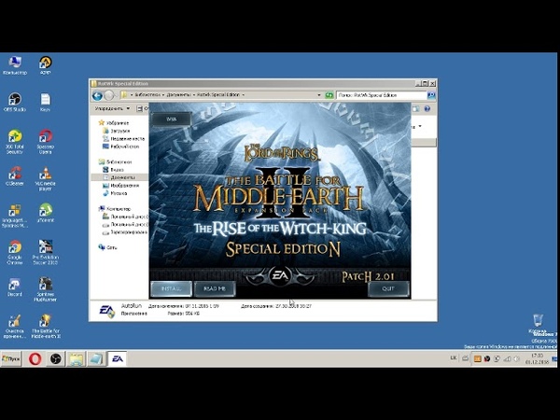Click Opera icon in taskbar
The width and height of the screenshot is (560, 420).
[x=35, y=358]
